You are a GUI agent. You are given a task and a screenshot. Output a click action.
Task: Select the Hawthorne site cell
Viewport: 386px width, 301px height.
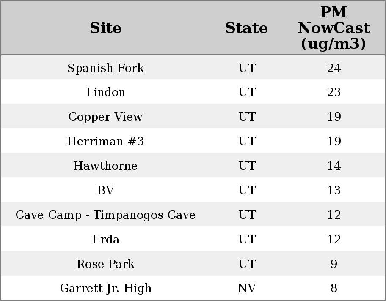(x=105, y=166)
